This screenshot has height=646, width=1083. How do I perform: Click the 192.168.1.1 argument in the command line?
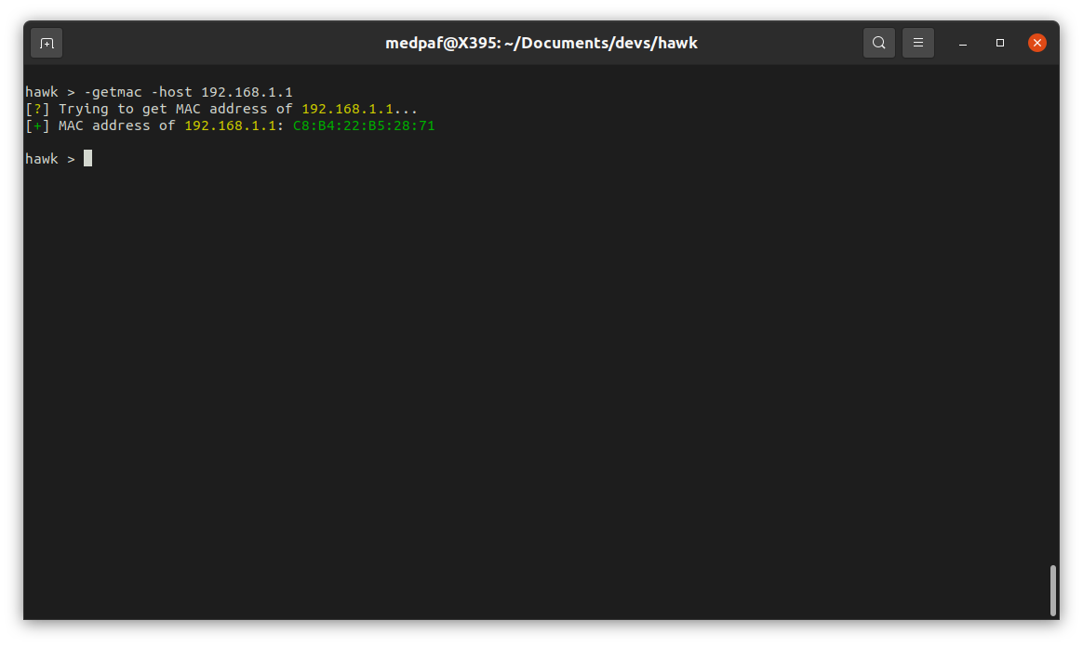247,92
